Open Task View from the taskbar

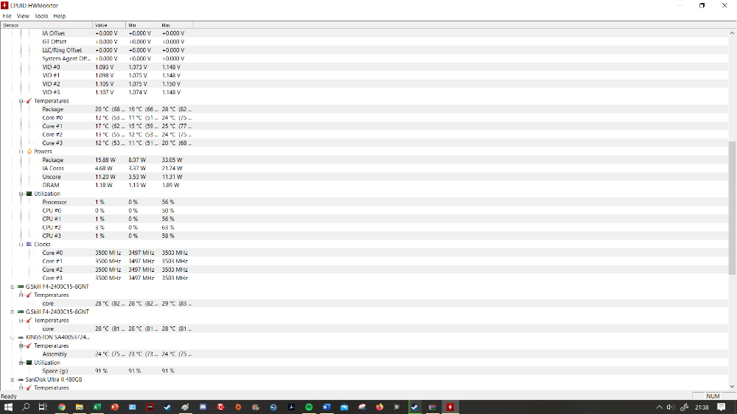click(x=43, y=407)
